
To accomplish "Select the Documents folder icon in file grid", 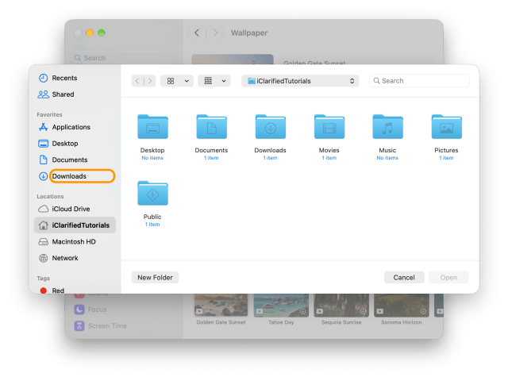I will (x=212, y=127).
